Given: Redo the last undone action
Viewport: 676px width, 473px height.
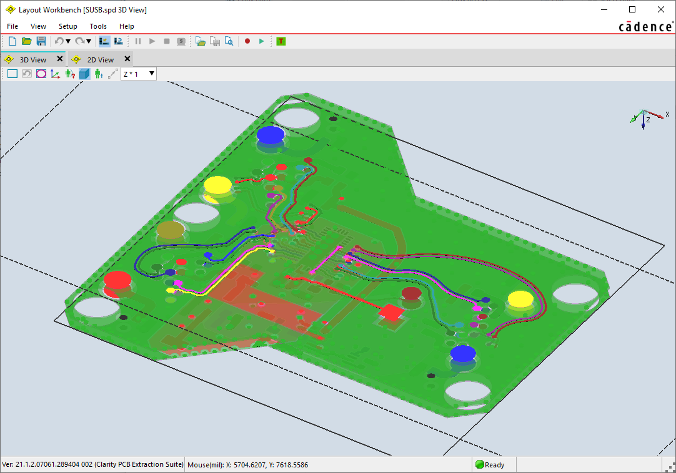Looking at the screenshot, I should (79, 41).
